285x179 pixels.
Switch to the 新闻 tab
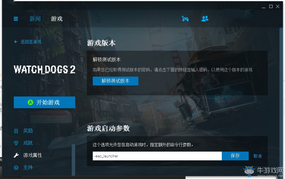pos(35,19)
